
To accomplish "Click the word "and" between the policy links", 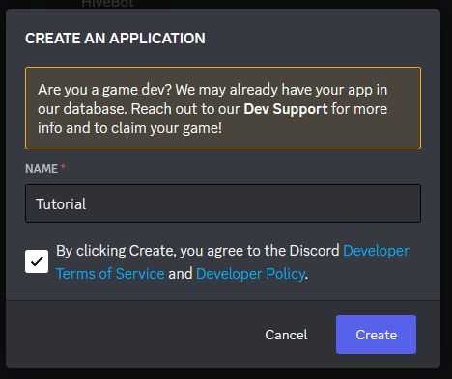I will (x=181, y=274).
